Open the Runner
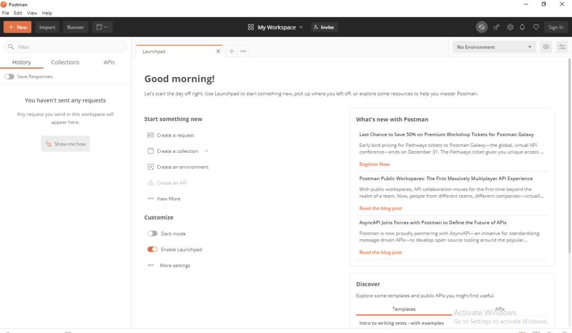 (x=75, y=27)
